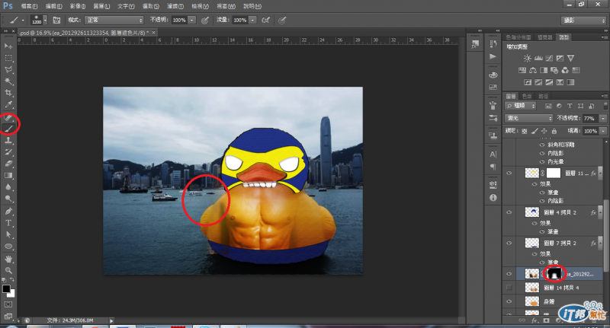Select the Eraser tool
610x328 pixels.
[8, 164]
